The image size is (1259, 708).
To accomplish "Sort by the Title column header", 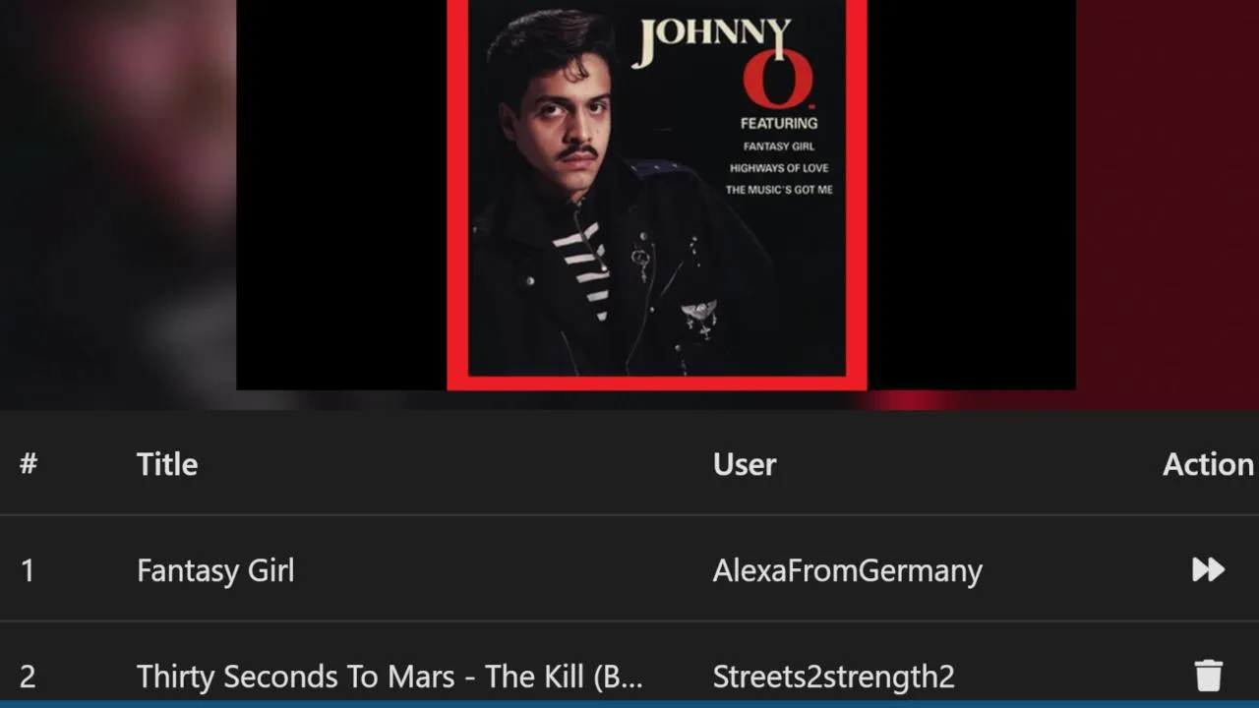I will (167, 464).
